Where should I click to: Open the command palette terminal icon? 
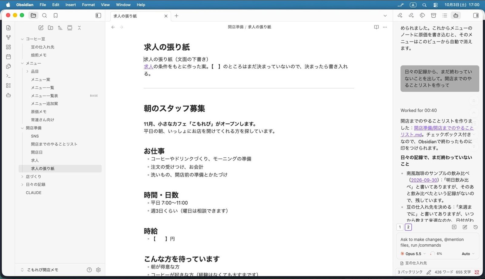[x=8, y=76]
